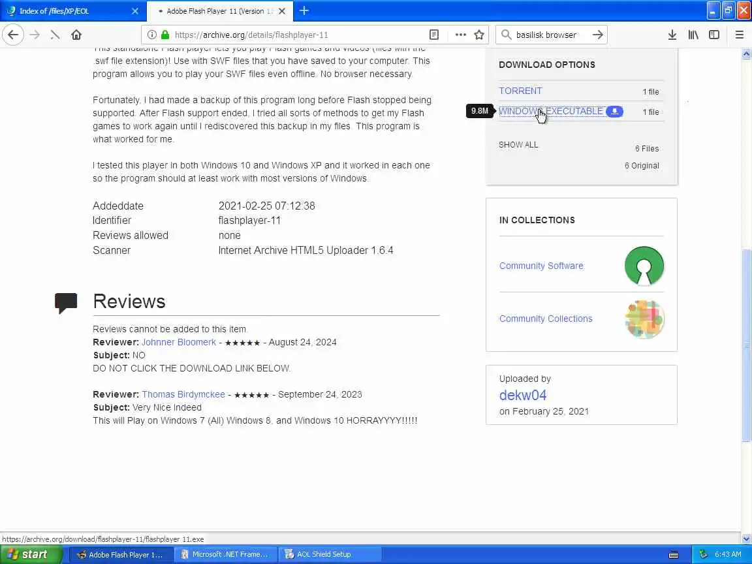Open uploader dekw04 profile
This screenshot has height=564, width=752.
click(x=523, y=395)
